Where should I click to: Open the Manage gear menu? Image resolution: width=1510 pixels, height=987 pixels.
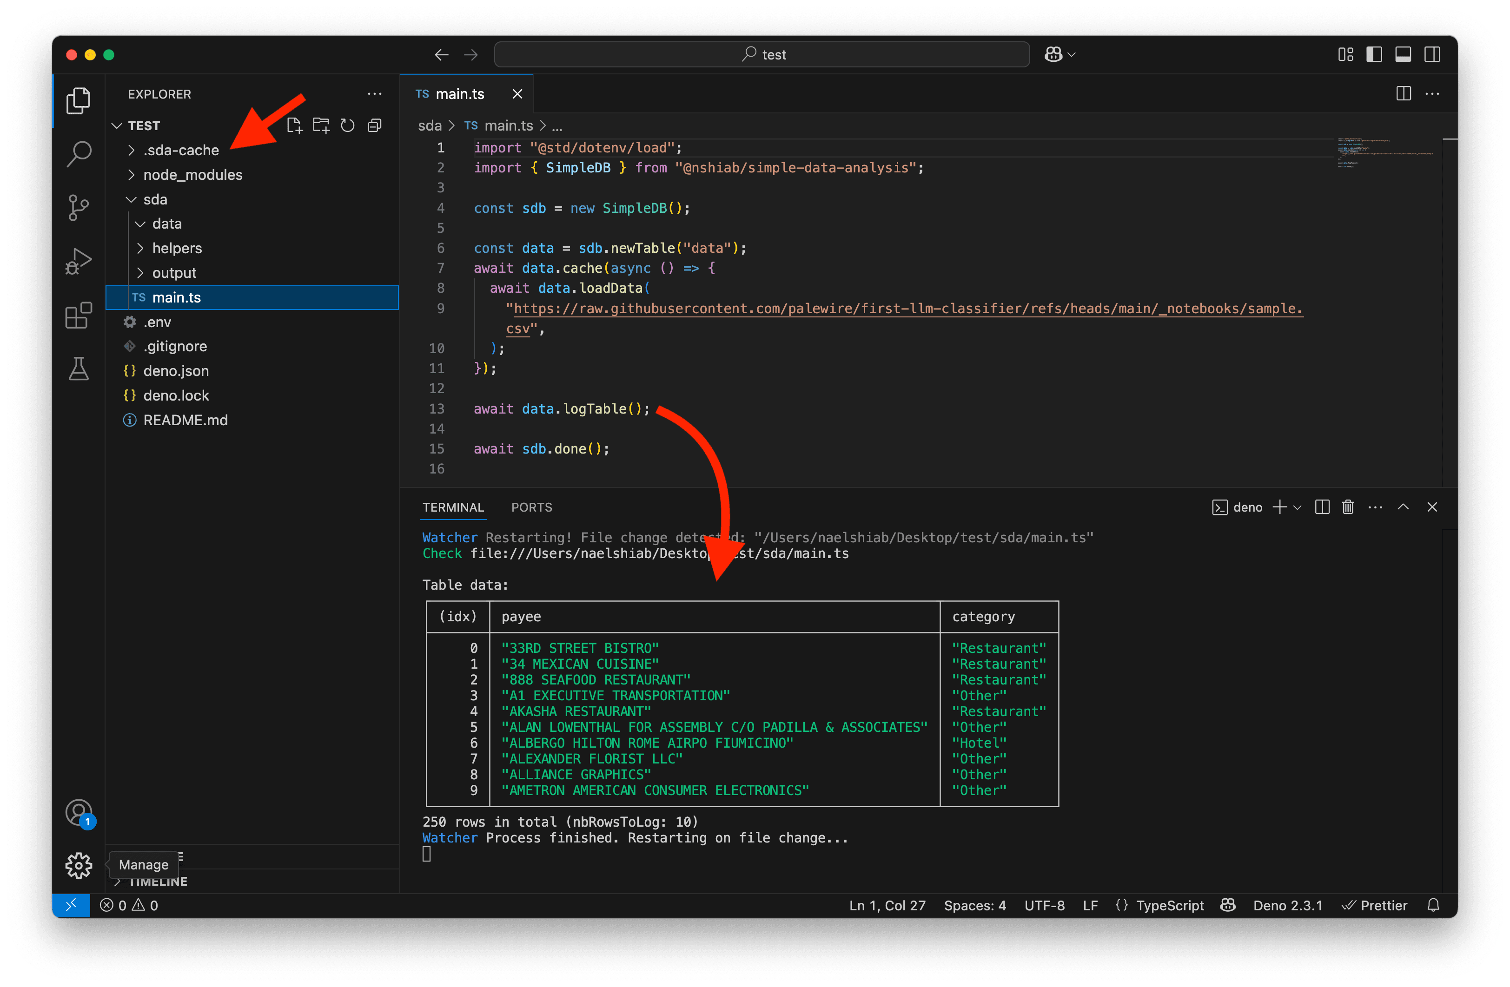[x=79, y=865]
